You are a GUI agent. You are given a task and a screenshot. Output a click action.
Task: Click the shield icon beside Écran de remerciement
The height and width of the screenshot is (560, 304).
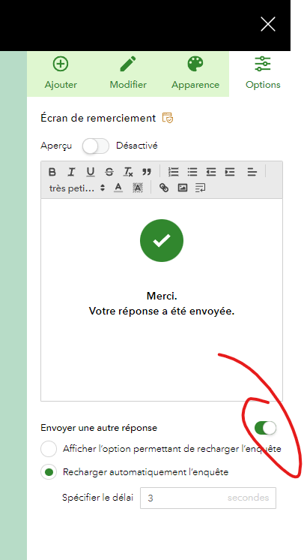point(168,118)
